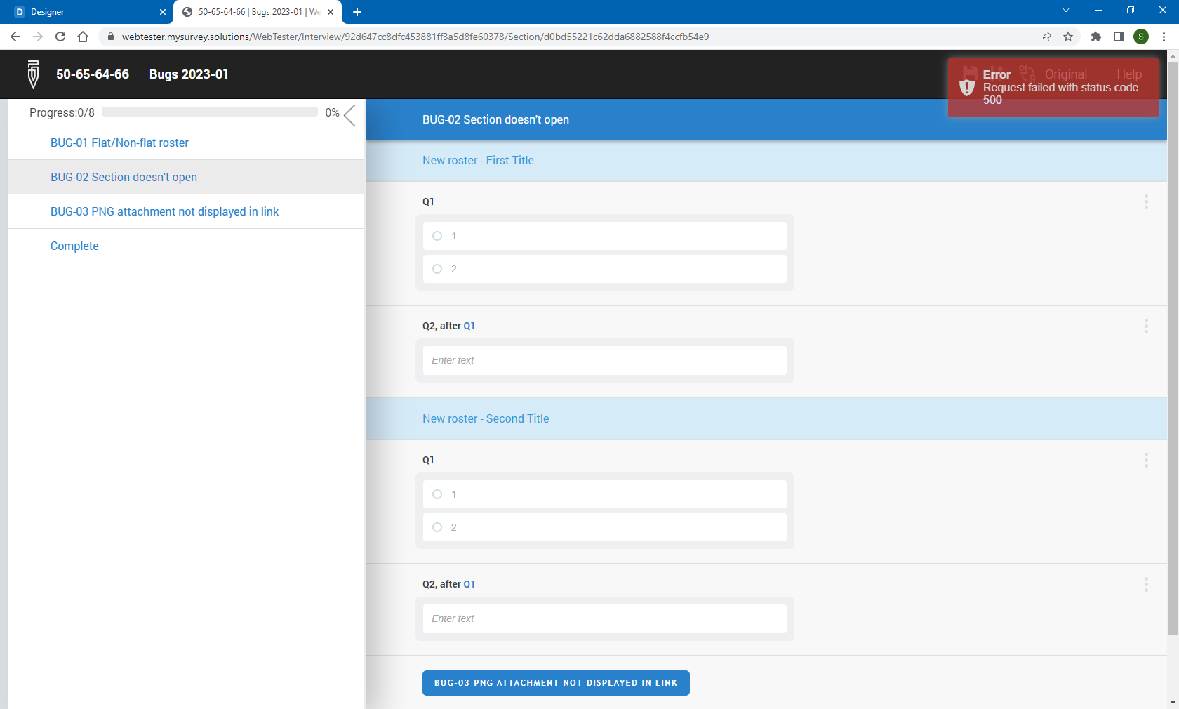The image size is (1179, 709).
Task: Open BUG-01 Flat/Non-flat roster section
Action: click(x=119, y=143)
